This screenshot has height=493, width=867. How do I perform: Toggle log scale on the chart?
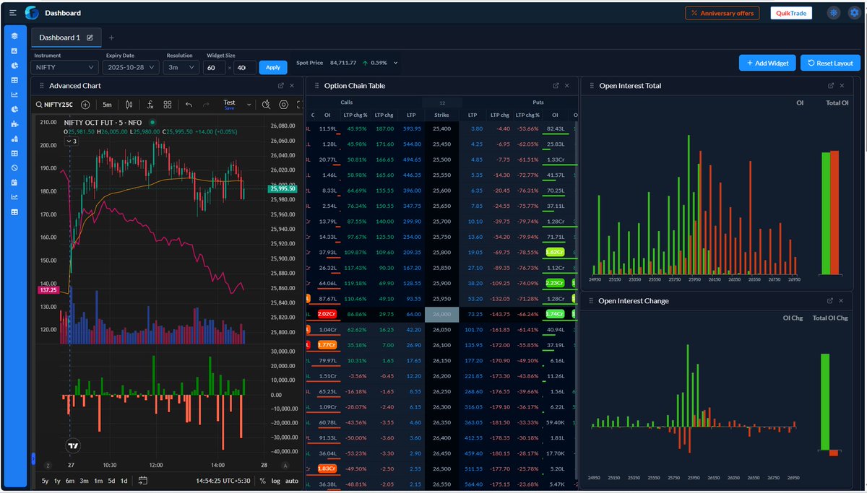tap(275, 480)
